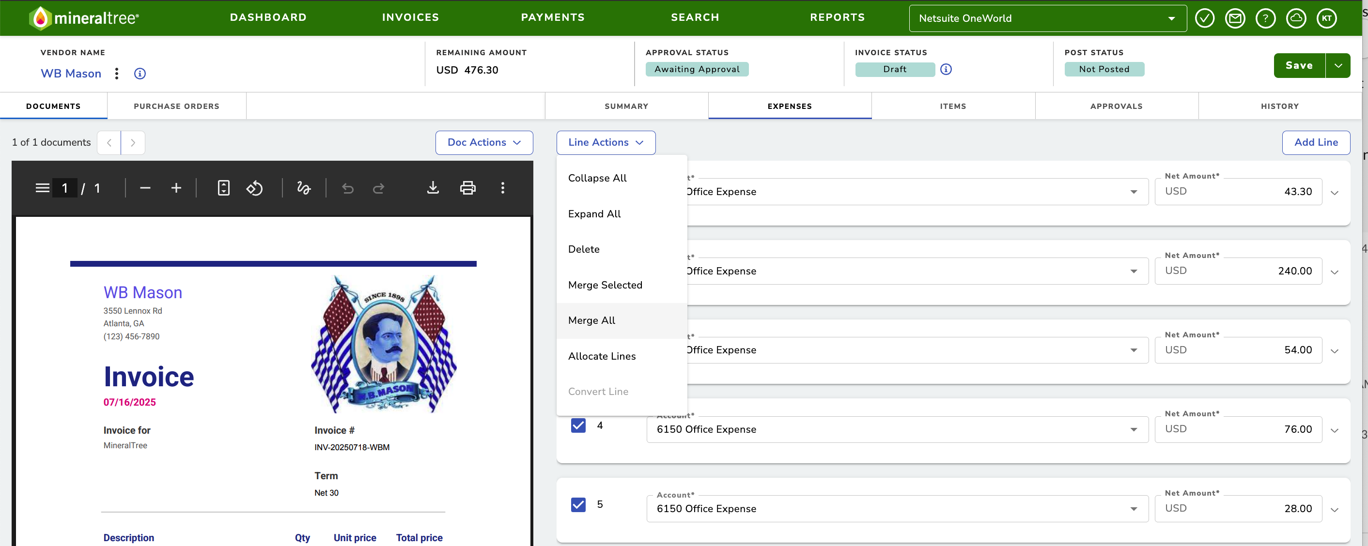Print the PDF document
Screen dimensions: 1368x546
(x=467, y=188)
